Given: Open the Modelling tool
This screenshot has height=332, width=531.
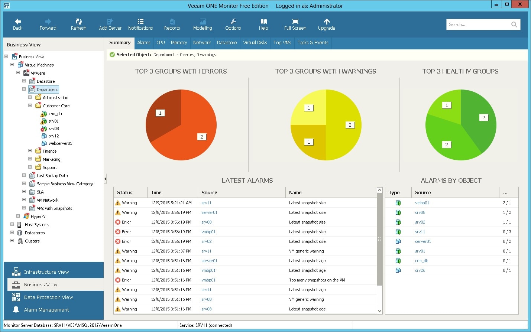Looking at the screenshot, I should [202, 24].
